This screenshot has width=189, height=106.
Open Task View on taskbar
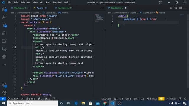coord(69,103)
